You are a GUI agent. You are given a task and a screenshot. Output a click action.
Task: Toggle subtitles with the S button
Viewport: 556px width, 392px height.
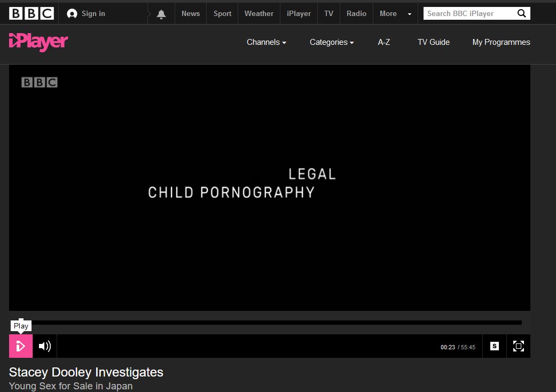point(494,346)
